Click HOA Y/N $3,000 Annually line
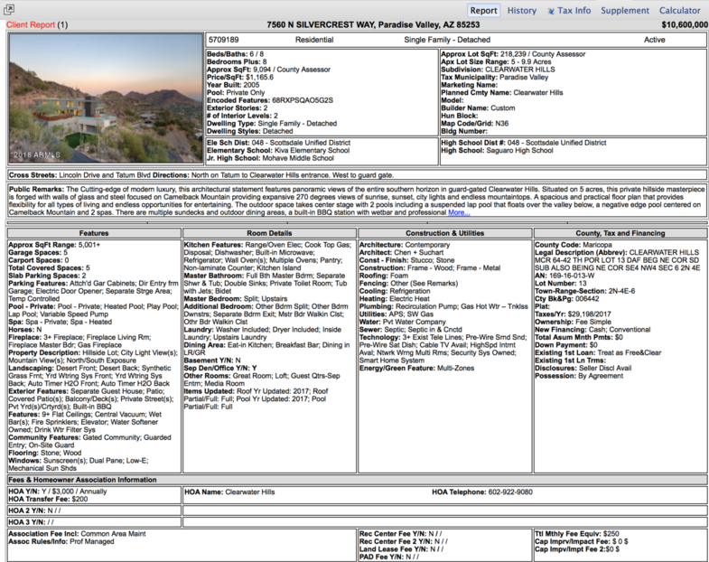The width and height of the screenshot is (709, 562). (x=58, y=492)
